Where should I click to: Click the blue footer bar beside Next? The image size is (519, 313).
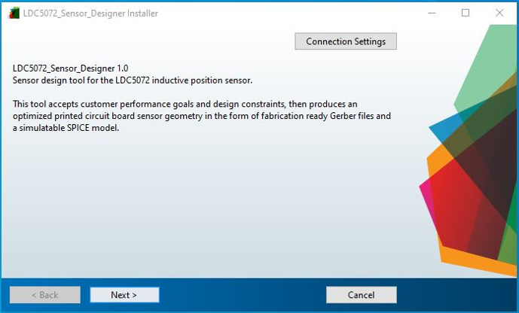tap(241, 295)
